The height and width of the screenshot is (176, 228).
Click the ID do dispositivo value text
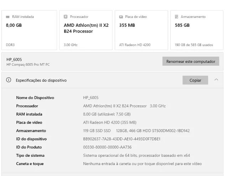[121, 139]
